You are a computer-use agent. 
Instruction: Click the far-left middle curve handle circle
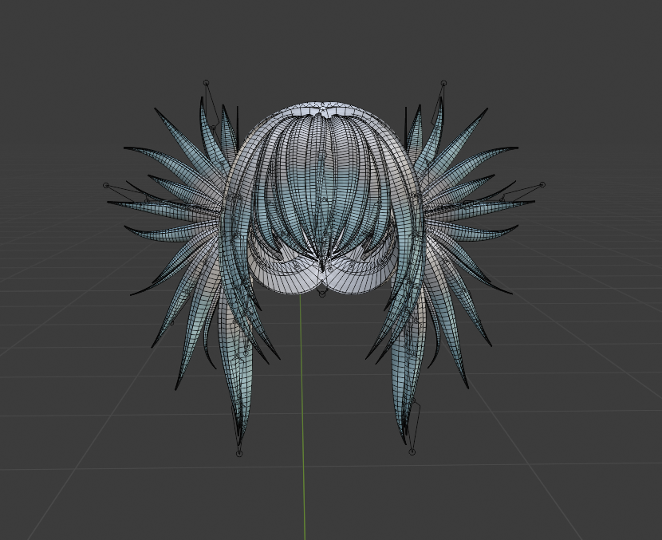(106, 185)
